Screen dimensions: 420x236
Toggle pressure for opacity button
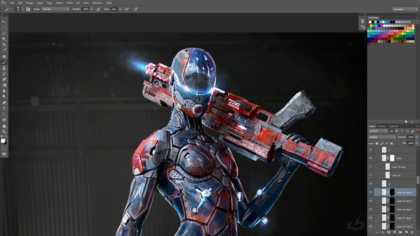(98, 9)
